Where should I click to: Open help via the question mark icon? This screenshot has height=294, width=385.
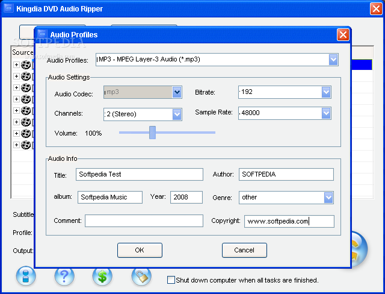point(64,277)
